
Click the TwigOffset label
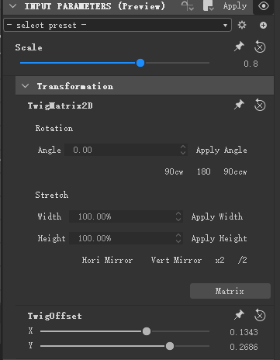(x=55, y=316)
